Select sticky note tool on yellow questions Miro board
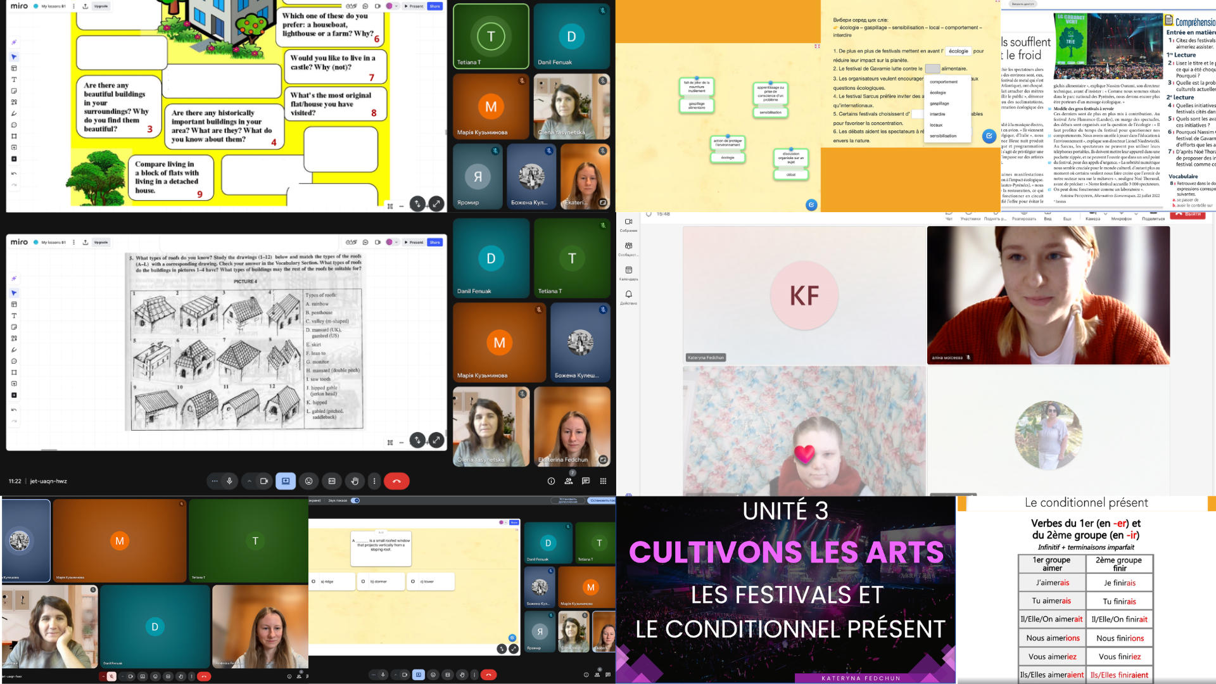Screen dimensions: 1216x684 (x=14, y=91)
